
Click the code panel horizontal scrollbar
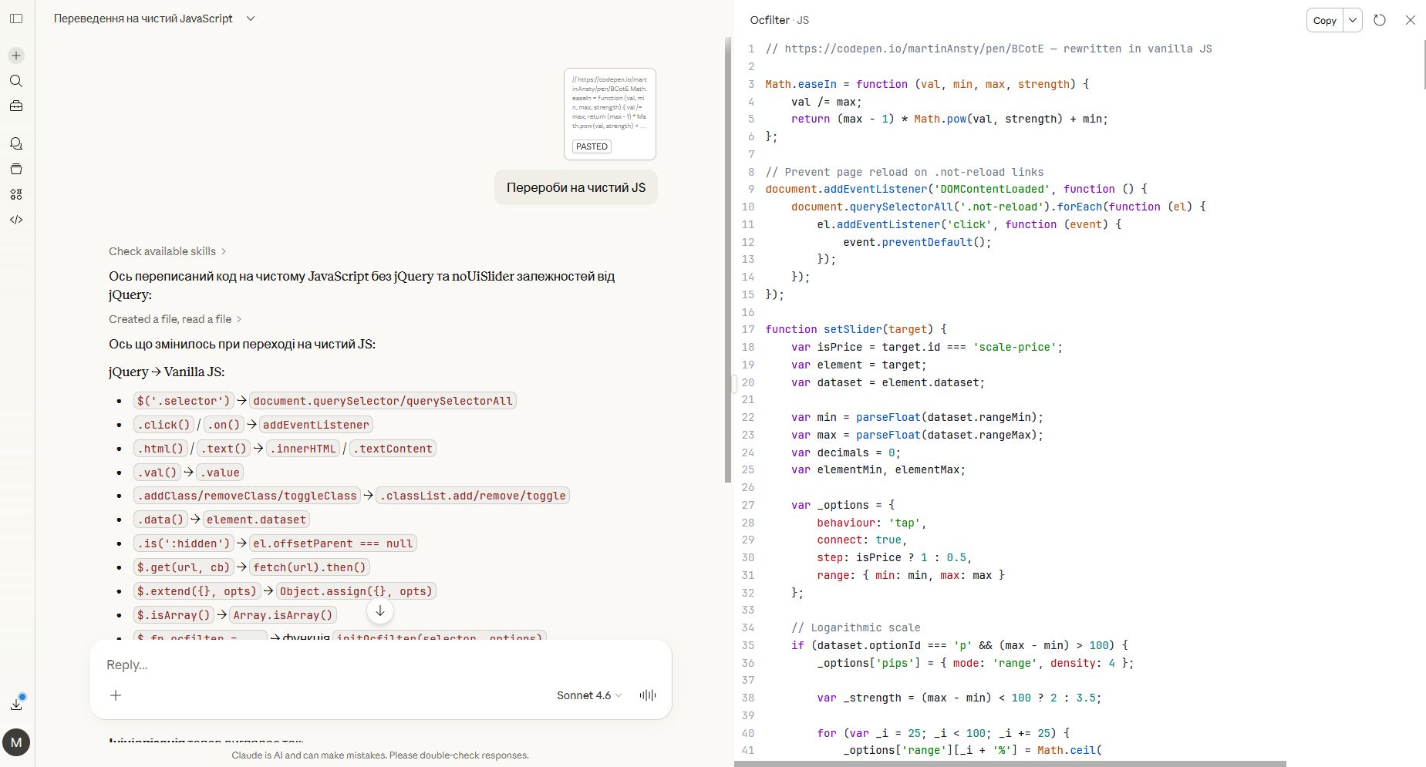1010,764
